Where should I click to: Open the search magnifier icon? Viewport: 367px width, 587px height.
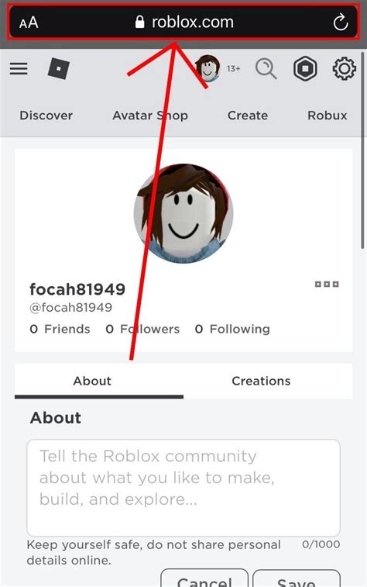(266, 69)
